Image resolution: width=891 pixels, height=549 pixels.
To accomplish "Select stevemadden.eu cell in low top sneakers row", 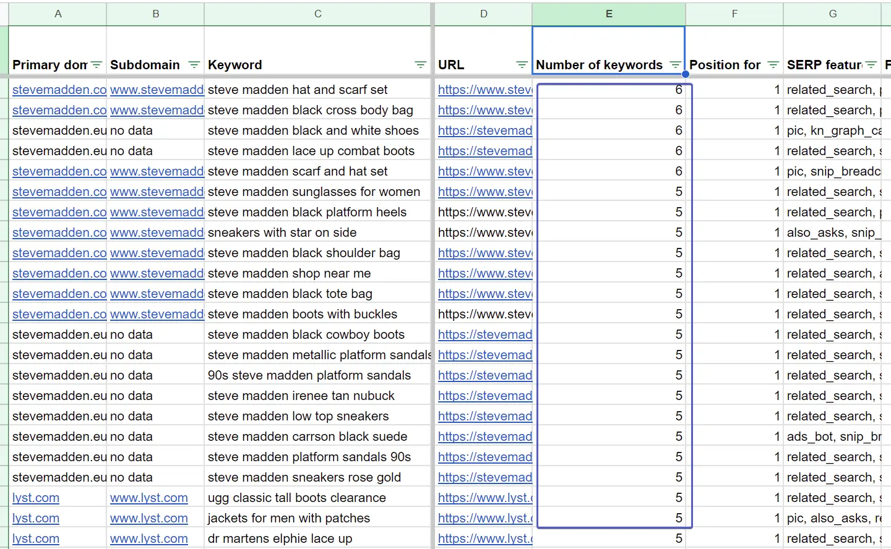I will (58, 416).
